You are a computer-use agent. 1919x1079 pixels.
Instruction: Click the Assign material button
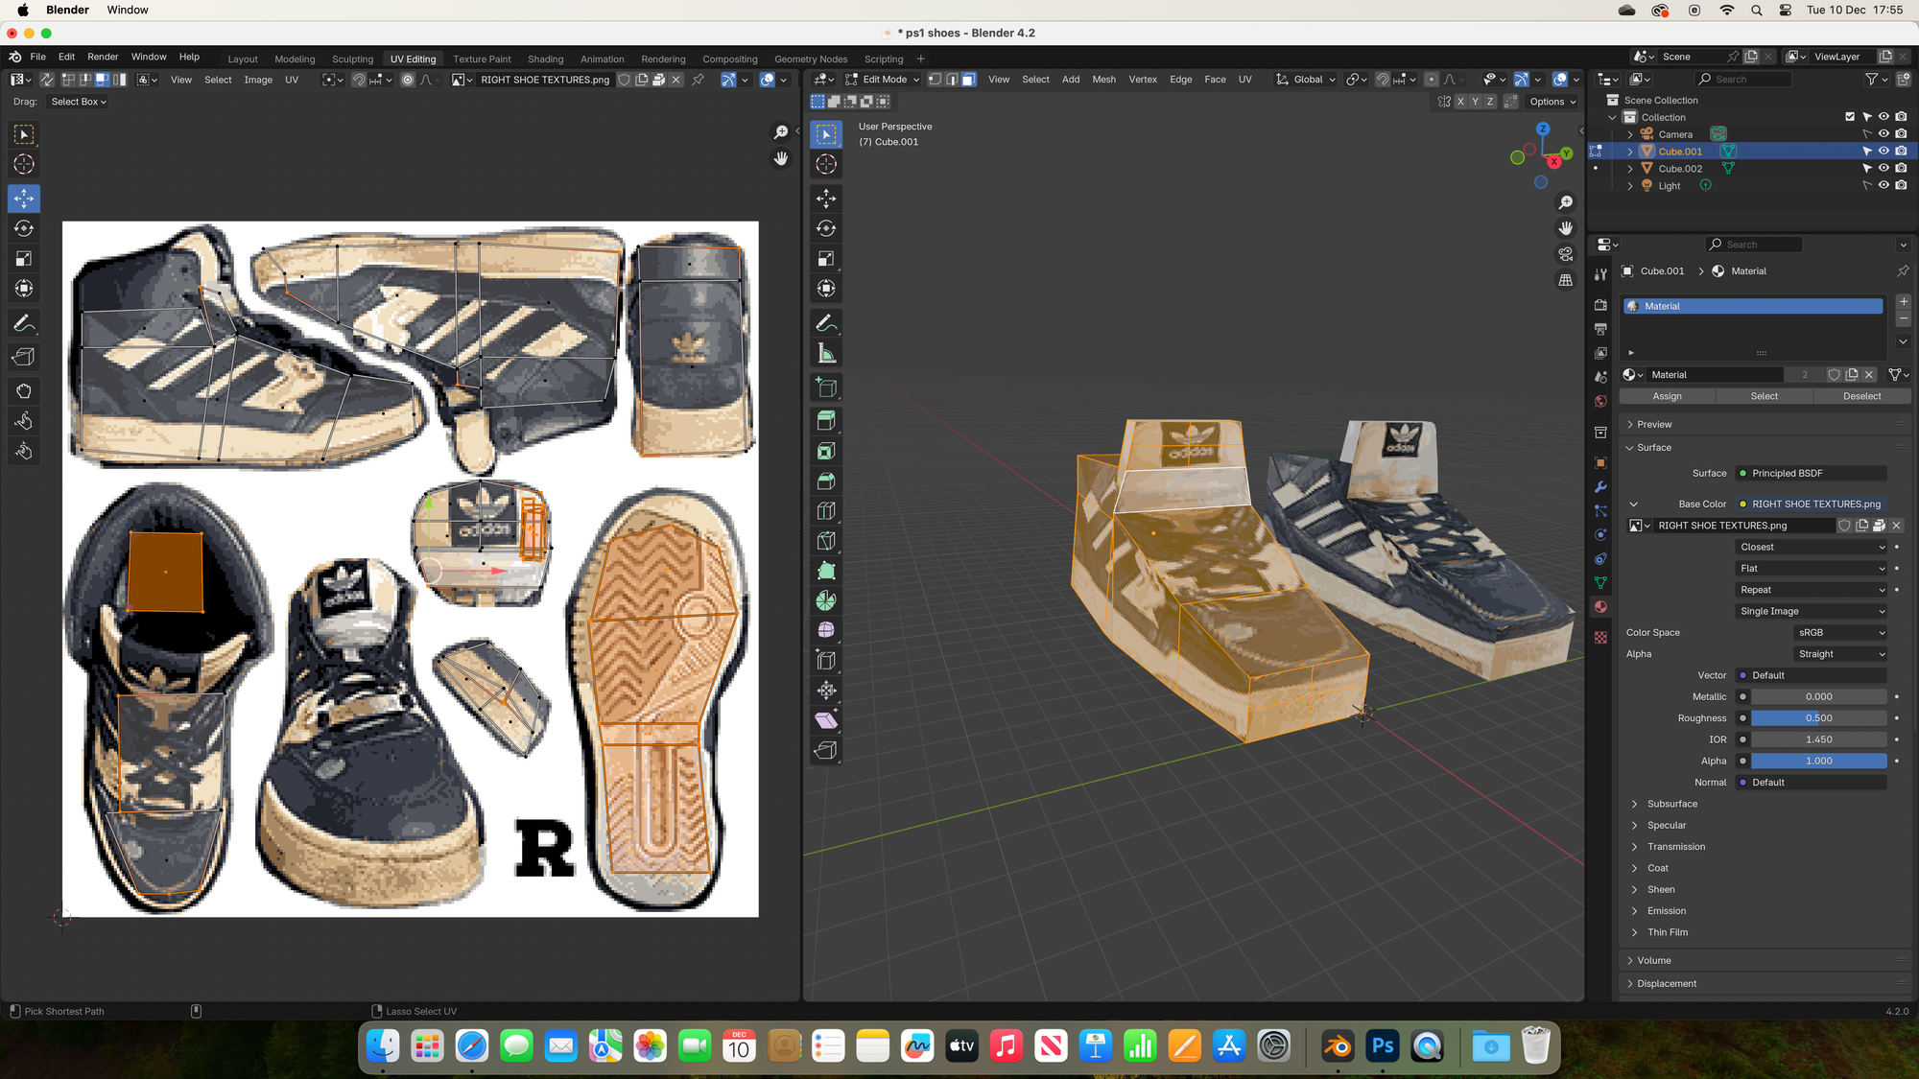[x=1667, y=396]
